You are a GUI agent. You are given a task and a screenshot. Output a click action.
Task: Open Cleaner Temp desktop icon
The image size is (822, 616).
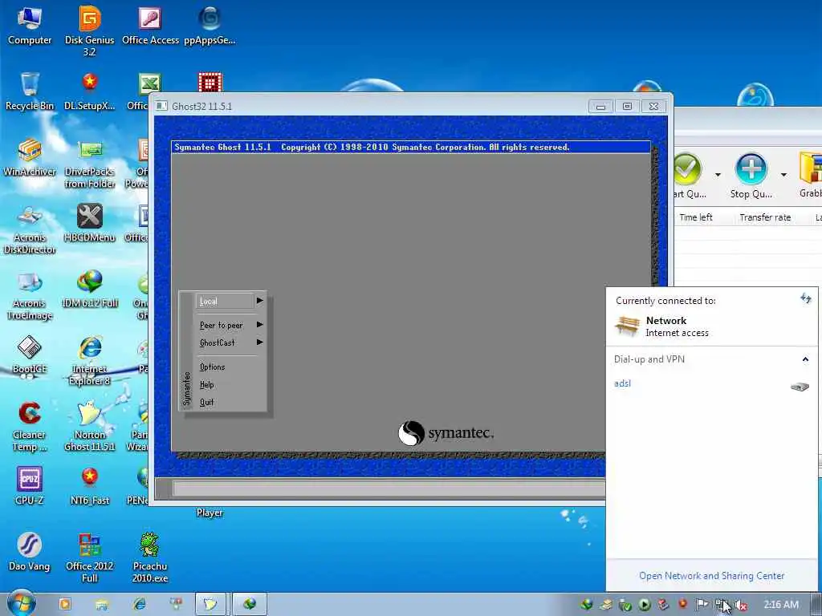[x=30, y=427]
